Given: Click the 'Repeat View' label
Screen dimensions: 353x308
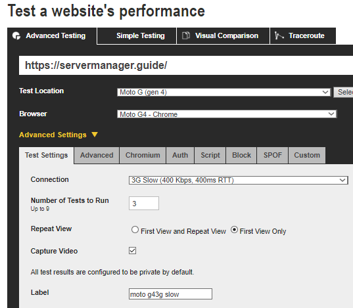Looking at the screenshot, I should pyautogui.click(x=51, y=229).
